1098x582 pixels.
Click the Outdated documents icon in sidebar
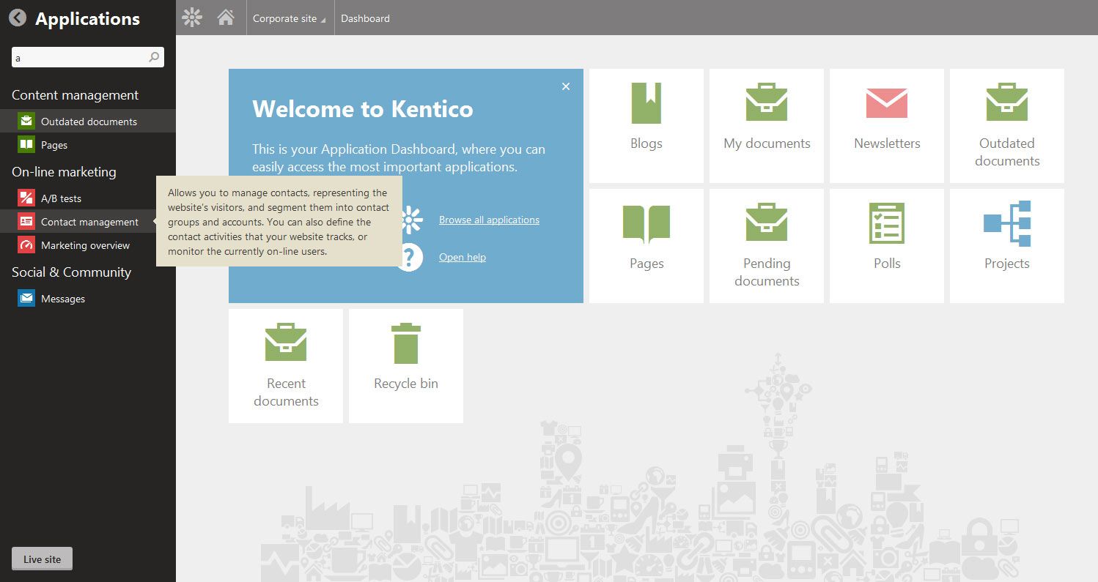(26, 122)
